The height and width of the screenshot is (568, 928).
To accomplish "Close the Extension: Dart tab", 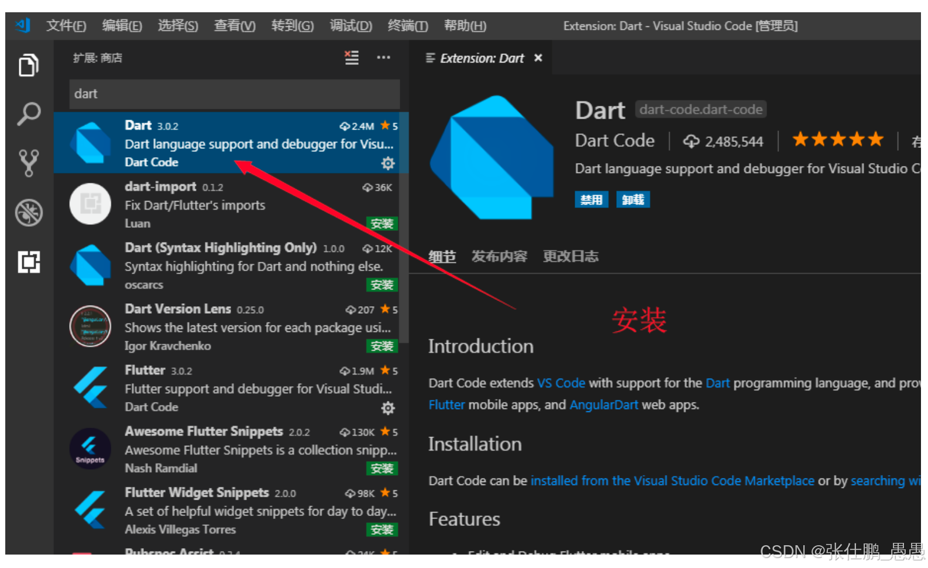I will (538, 58).
